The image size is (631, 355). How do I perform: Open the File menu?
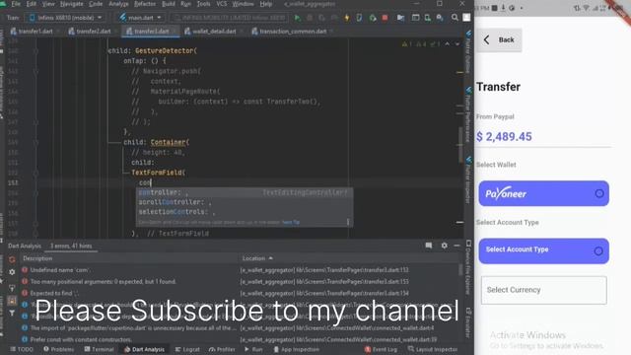(16, 4)
